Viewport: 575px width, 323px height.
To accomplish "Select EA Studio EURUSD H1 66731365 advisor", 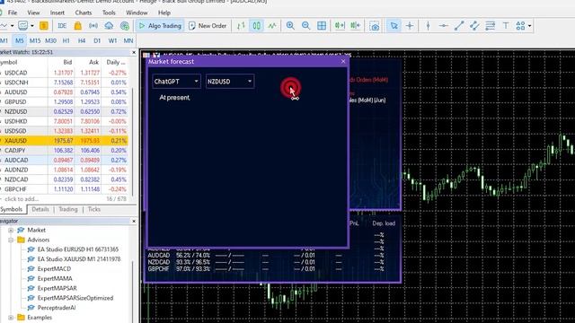I will 78,249.
